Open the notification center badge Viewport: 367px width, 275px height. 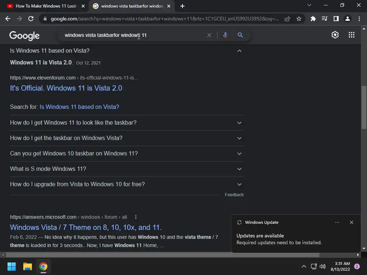pos(357,266)
